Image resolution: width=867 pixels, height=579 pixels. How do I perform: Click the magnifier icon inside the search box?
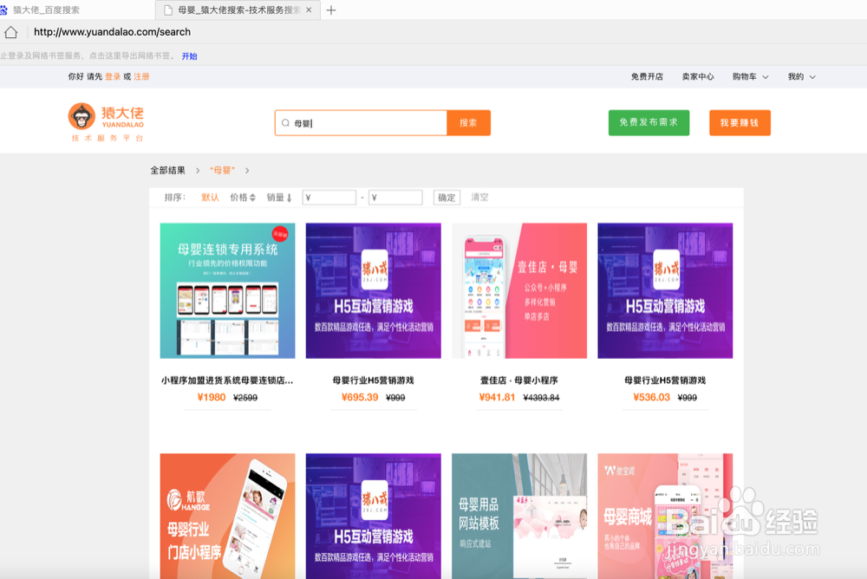click(x=286, y=122)
